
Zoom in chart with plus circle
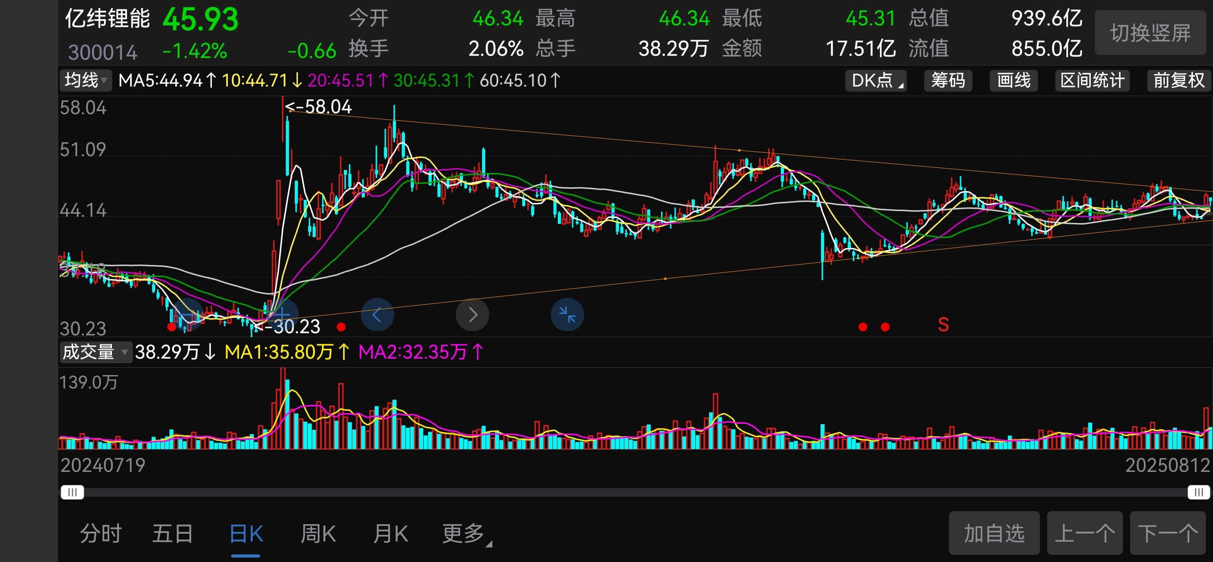pyautogui.click(x=282, y=314)
